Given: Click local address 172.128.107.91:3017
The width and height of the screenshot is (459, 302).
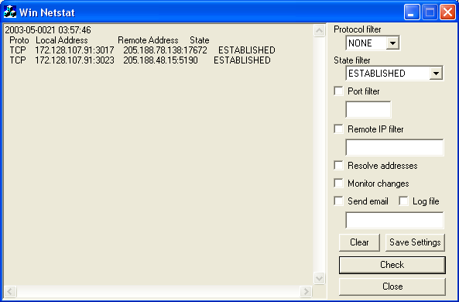Looking at the screenshot, I should (74, 50).
